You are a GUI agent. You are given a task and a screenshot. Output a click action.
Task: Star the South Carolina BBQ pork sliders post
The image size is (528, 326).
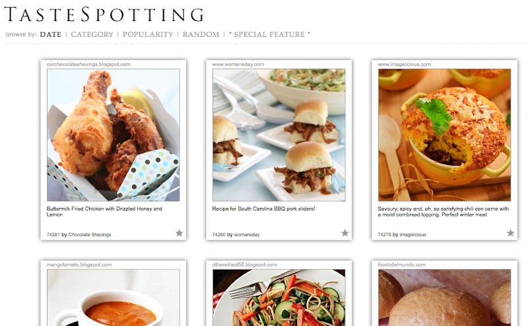click(345, 233)
